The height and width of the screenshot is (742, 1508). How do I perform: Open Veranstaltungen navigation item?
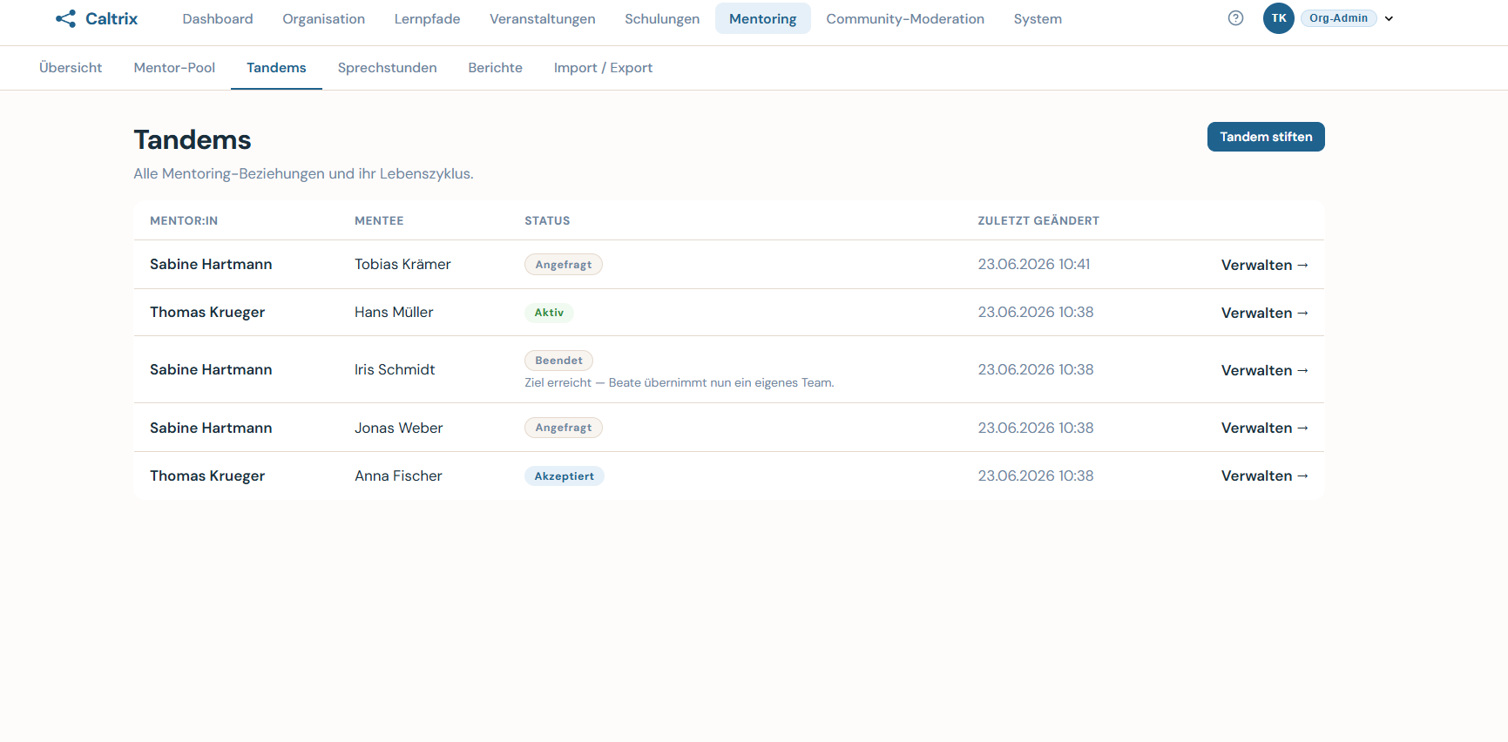542,18
